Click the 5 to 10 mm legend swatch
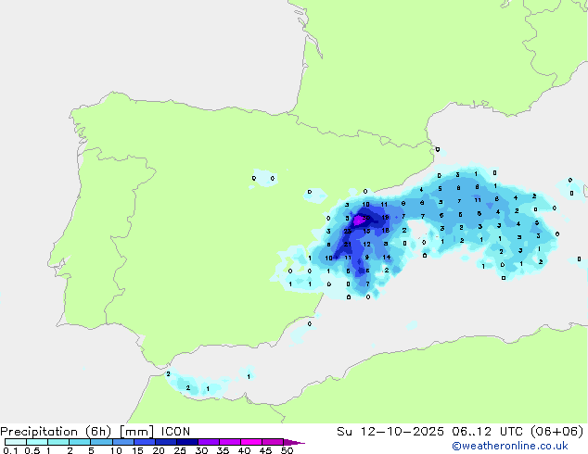This screenshot has width=588, height=454. pyautogui.click(x=101, y=442)
